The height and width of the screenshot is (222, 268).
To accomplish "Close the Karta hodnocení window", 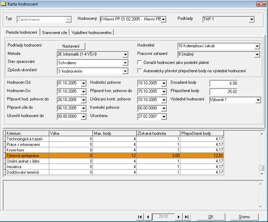I will [261, 4].
